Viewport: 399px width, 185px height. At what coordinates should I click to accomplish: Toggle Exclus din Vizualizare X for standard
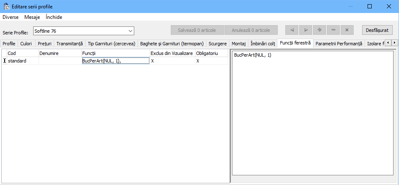[153, 61]
